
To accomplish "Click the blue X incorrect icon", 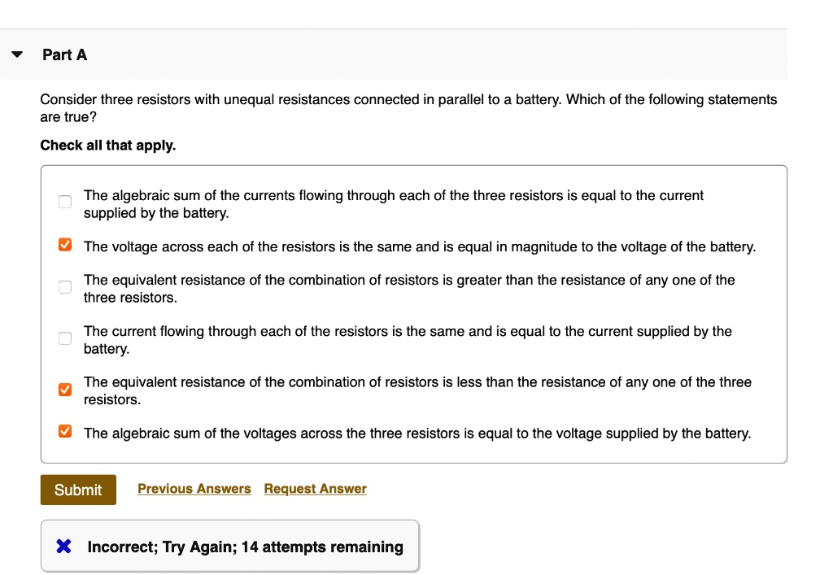I will point(64,547).
